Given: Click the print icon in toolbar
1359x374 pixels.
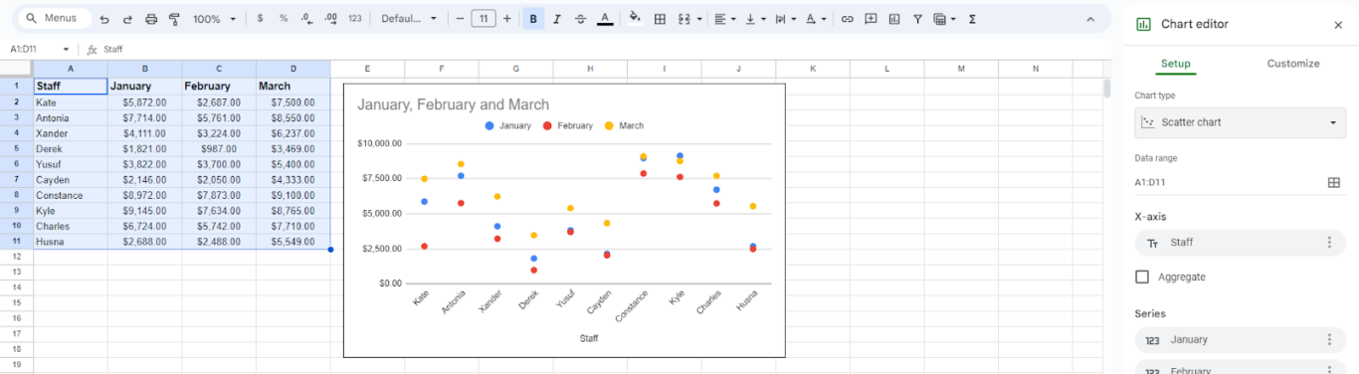Looking at the screenshot, I should 151,19.
